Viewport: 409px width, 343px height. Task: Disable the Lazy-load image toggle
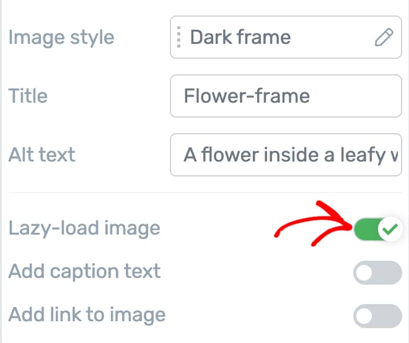point(377,229)
